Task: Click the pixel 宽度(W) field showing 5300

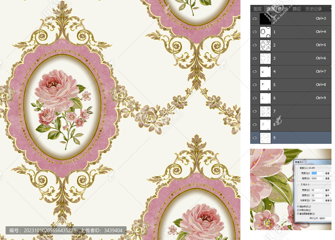Action: 317,173
